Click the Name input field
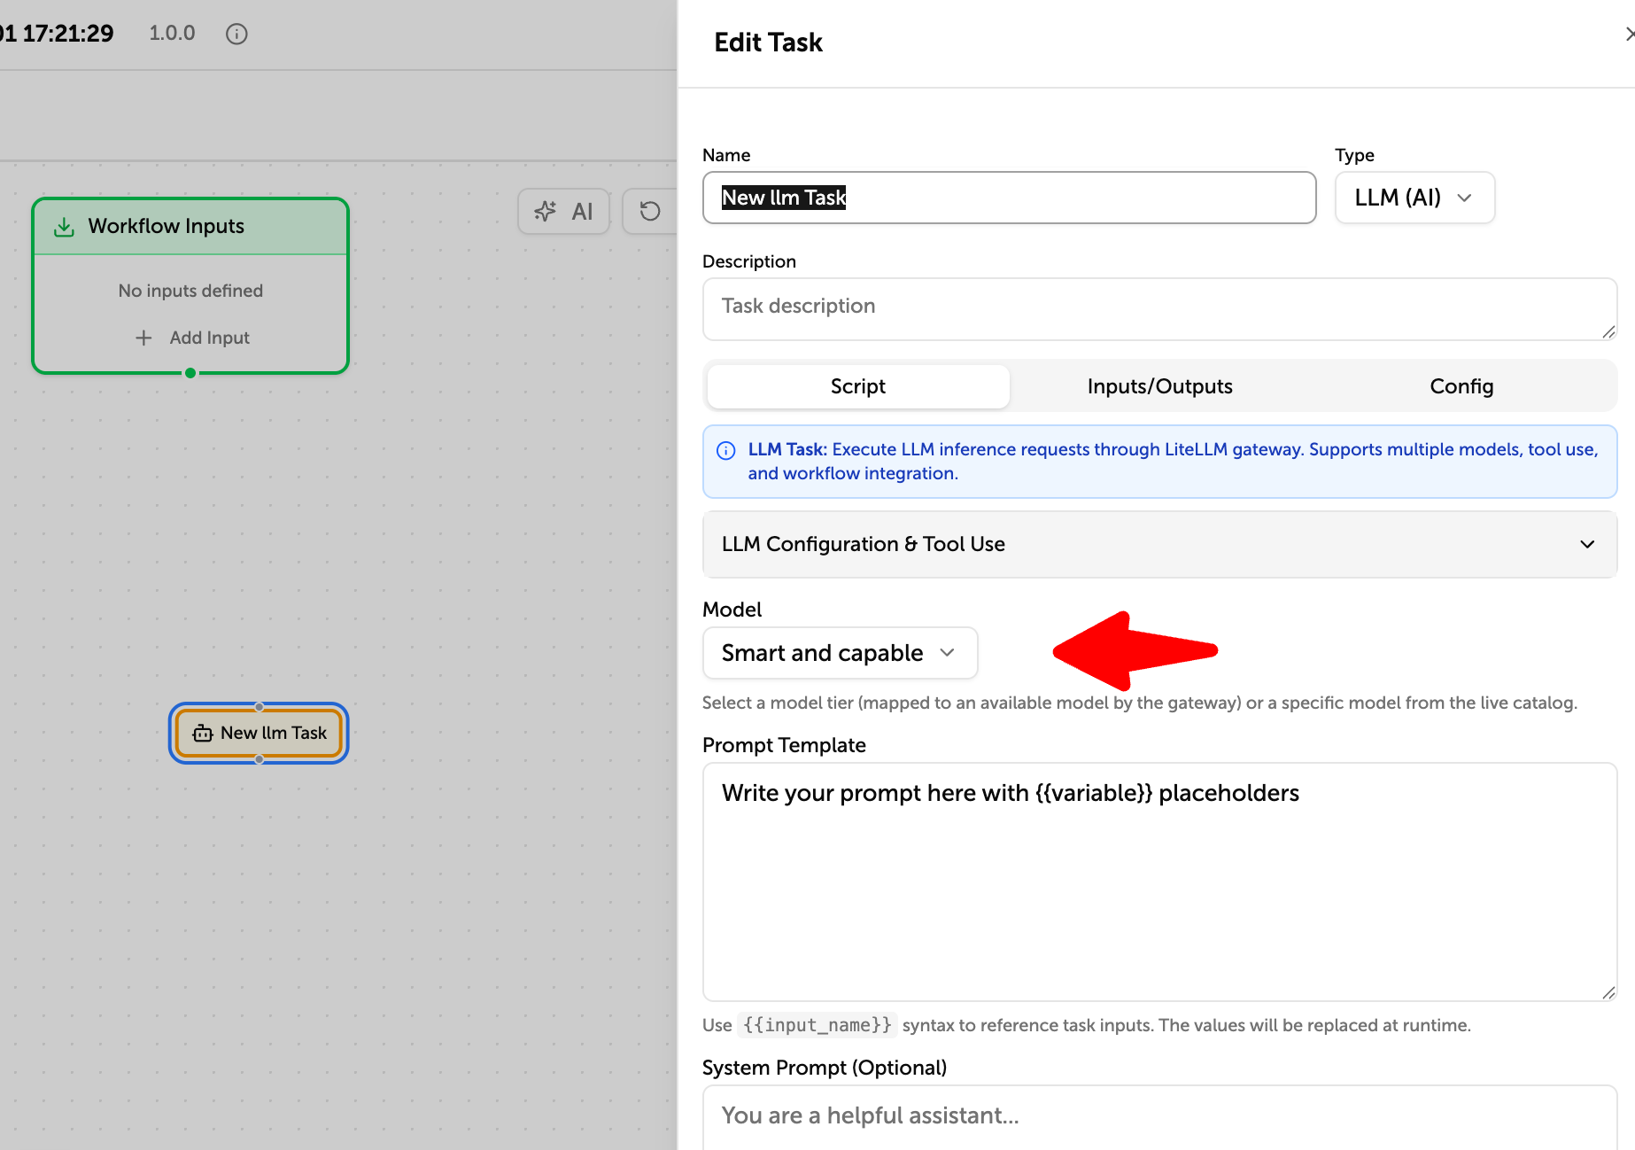This screenshot has width=1635, height=1150. 1009,198
